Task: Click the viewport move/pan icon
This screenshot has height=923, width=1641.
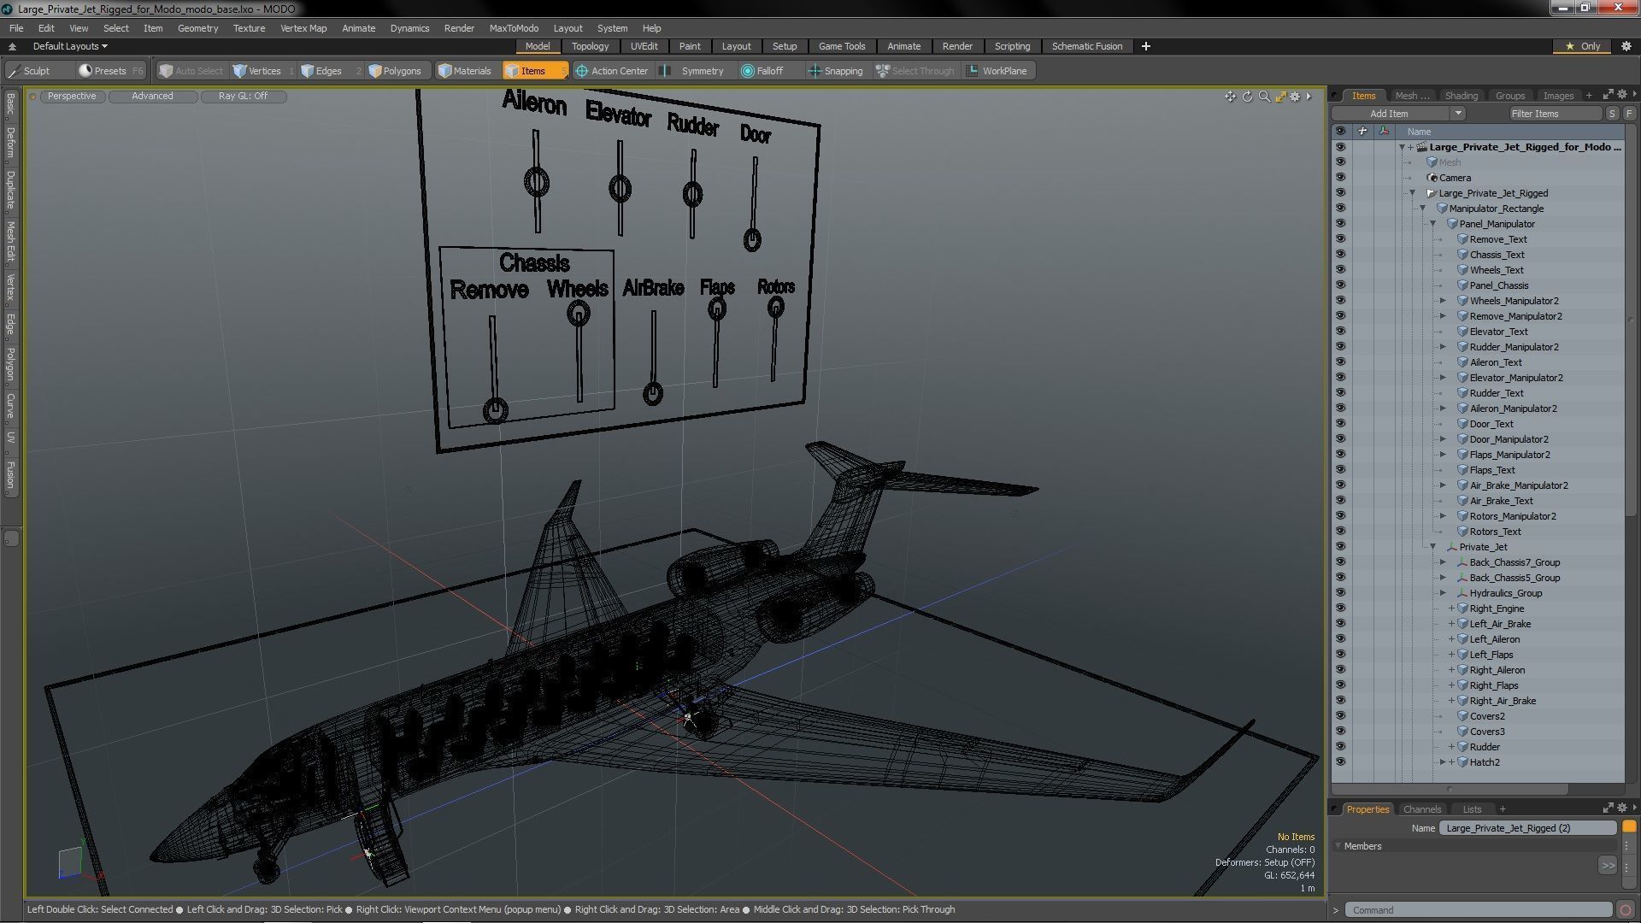Action: point(1230,97)
